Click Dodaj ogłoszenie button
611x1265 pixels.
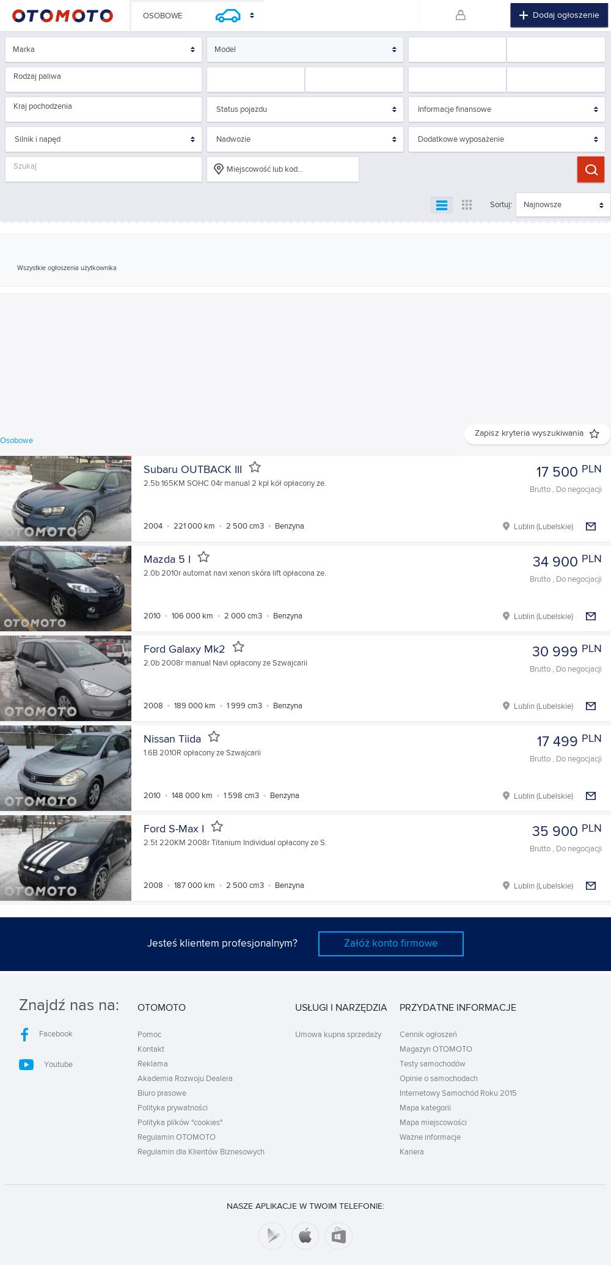point(559,15)
